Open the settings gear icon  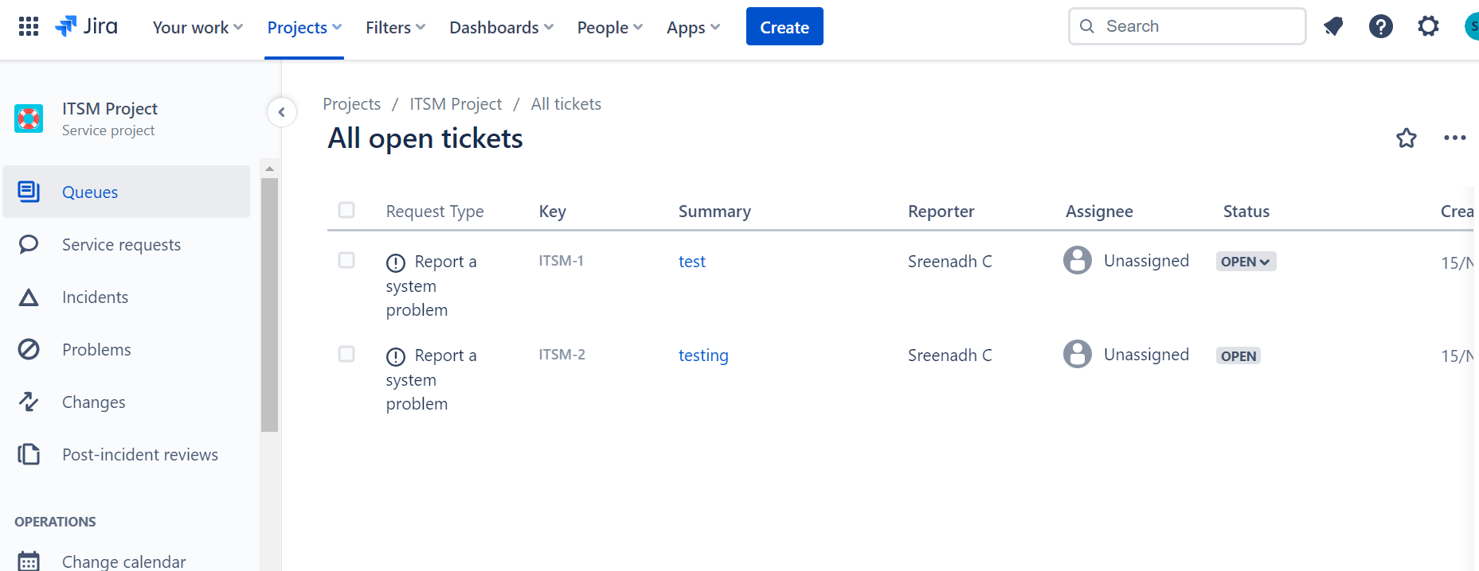[x=1429, y=26]
